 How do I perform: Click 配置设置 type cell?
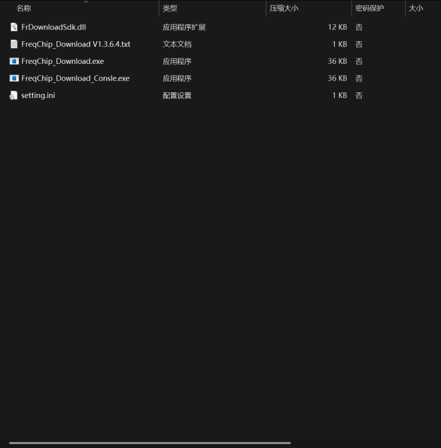tap(177, 95)
